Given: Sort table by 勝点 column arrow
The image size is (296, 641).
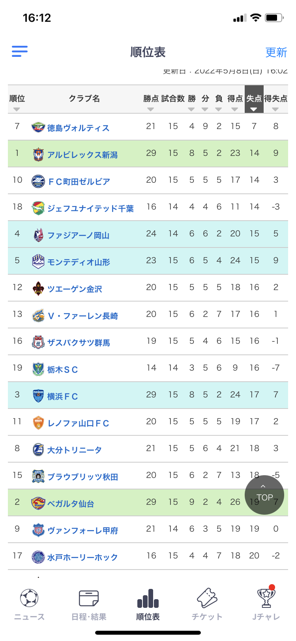Looking at the screenshot, I should 150,109.
